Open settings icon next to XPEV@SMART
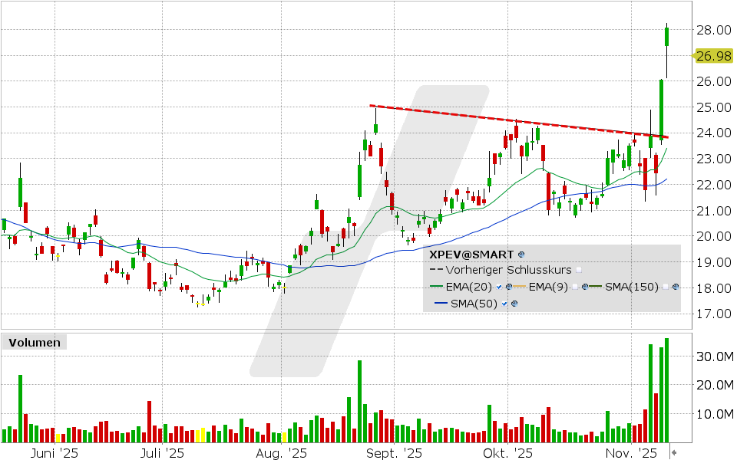The width and height of the screenshot is (737, 460). coord(521,254)
